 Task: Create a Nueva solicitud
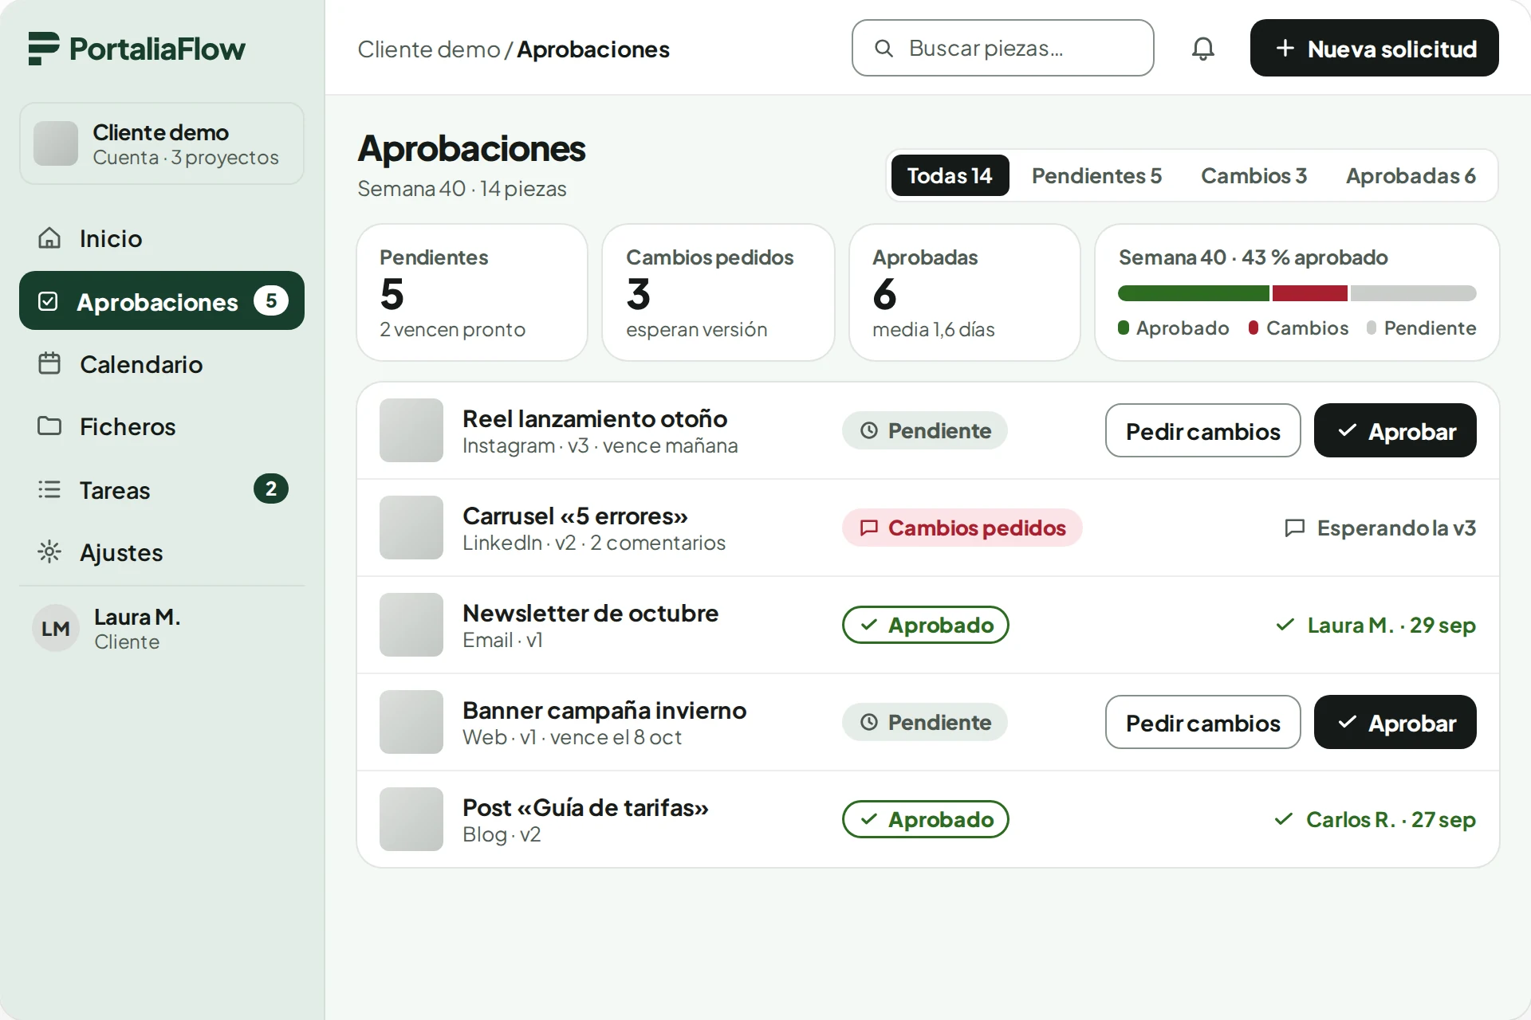tap(1375, 48)
